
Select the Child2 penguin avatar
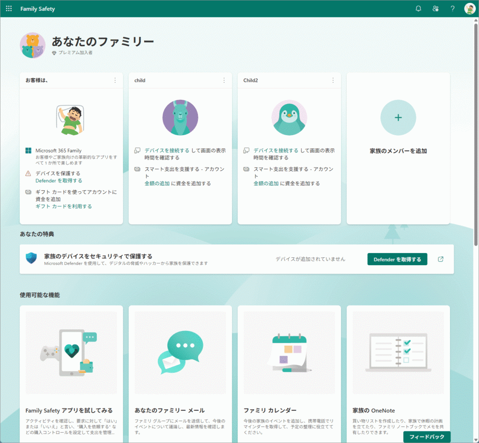pos(289,117)
